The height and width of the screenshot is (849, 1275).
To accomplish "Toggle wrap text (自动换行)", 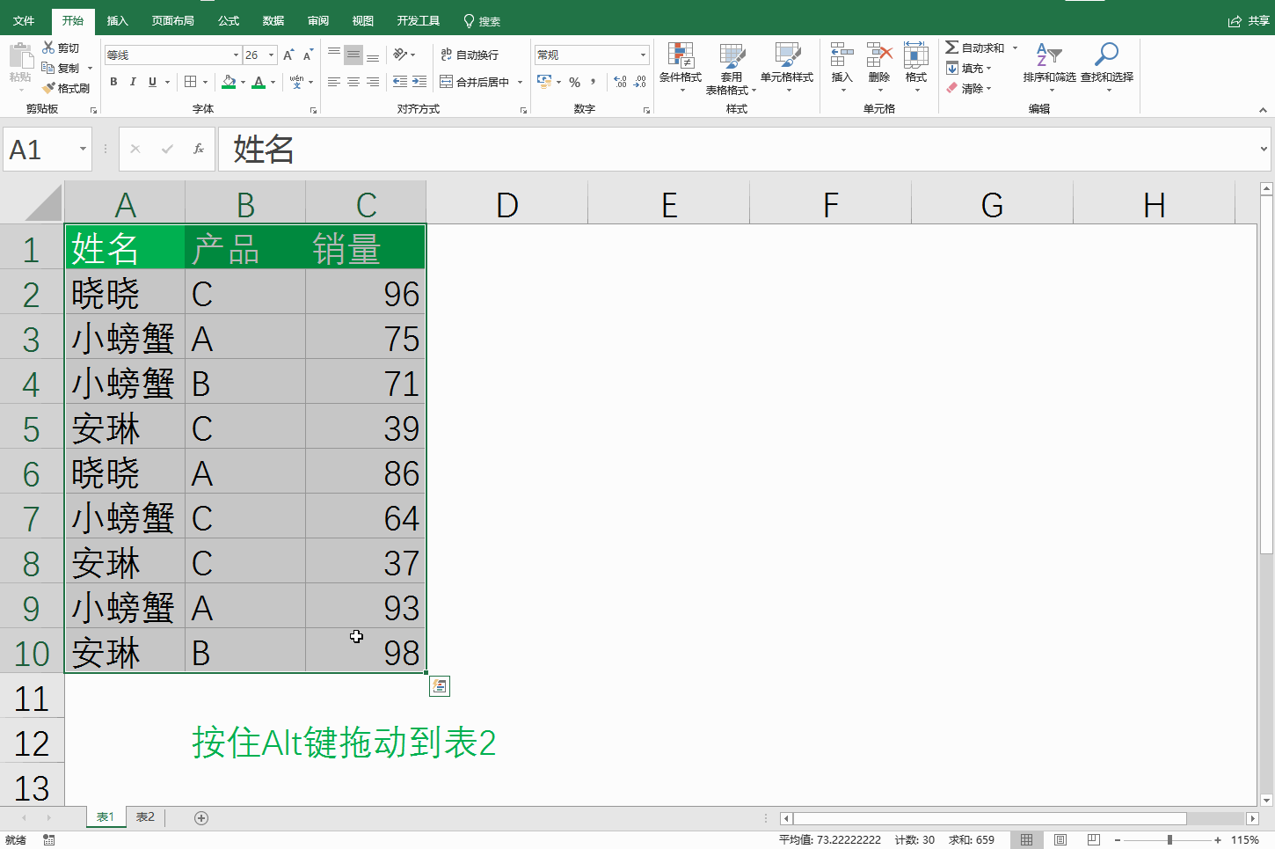I will (470, 55).
